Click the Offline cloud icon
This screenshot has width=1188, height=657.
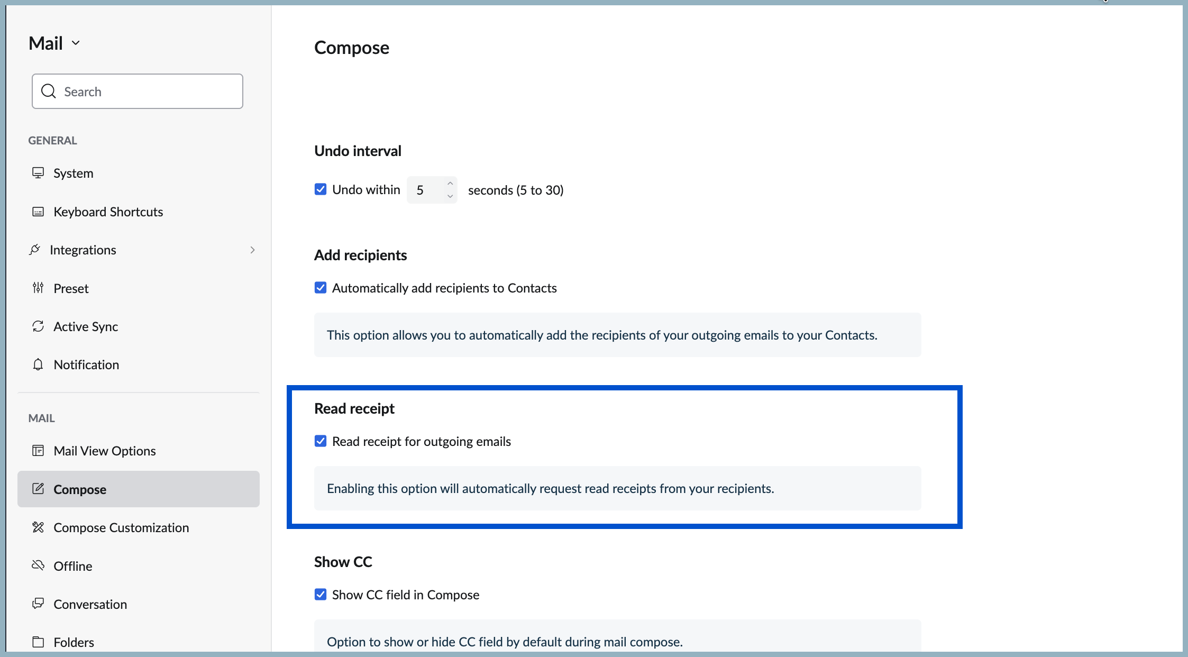[x=38, y=565]
